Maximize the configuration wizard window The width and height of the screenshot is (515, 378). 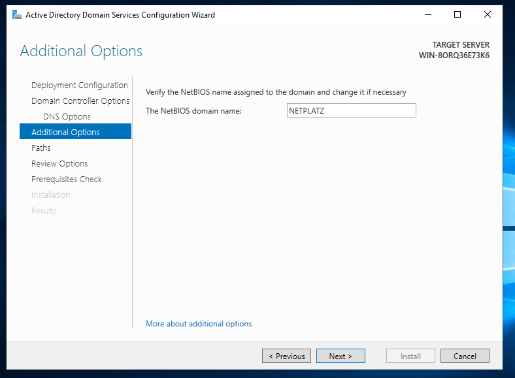(457, 15)
